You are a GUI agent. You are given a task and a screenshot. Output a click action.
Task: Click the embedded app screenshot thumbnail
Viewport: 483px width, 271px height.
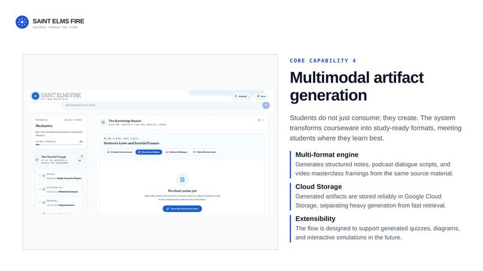click(150, 152)
